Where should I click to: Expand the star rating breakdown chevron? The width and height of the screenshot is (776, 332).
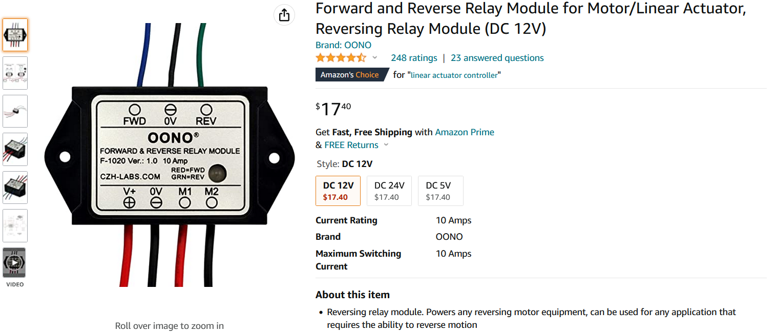tap(375, 58)
